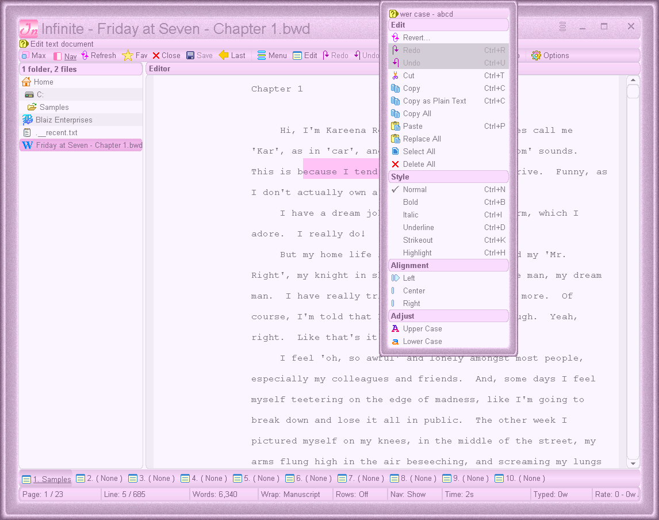Choose Undo in the context menu
This screenshot has height=520, width=659.
coord(449,63)
